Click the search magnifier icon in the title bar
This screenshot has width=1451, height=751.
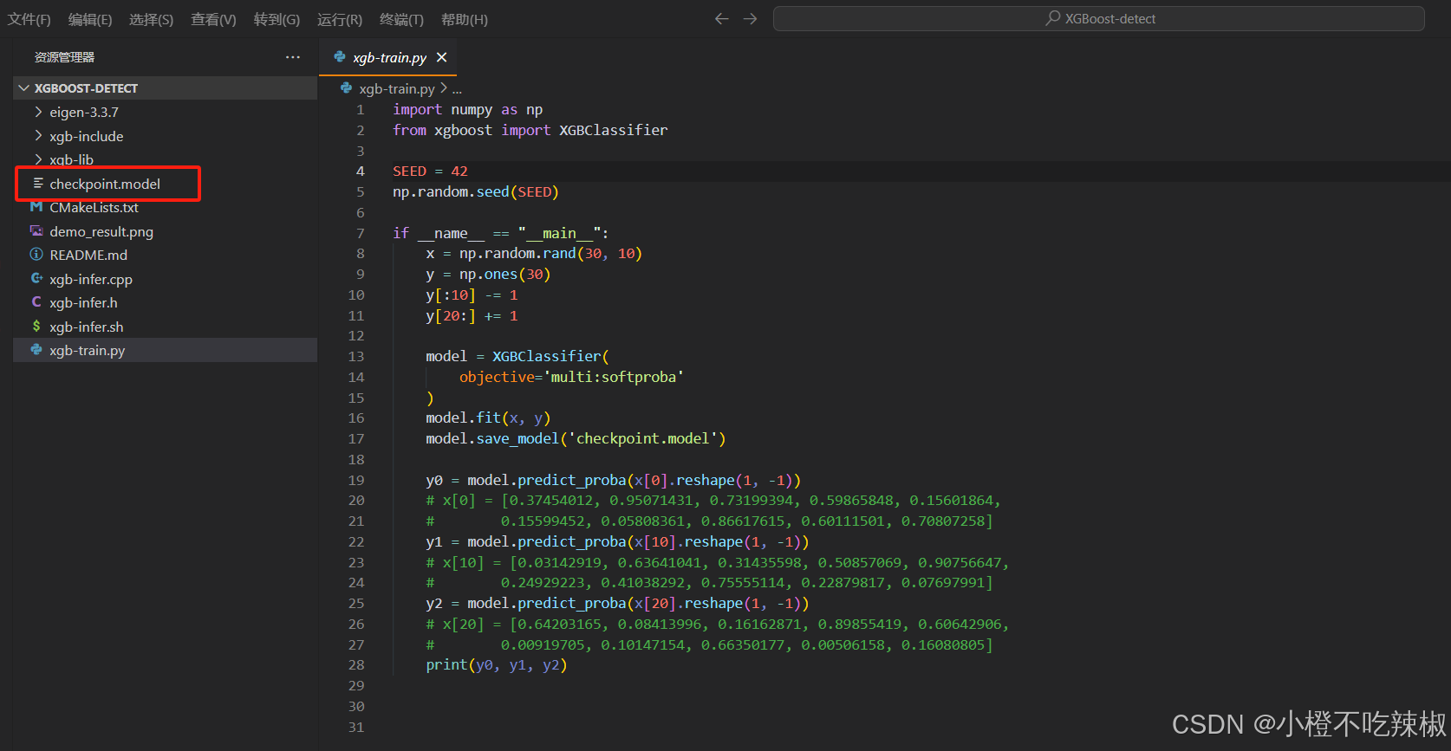pyautogui.click(x=1052, y=18)
